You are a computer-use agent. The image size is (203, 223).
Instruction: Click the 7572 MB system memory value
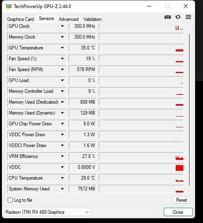(82, 189)
